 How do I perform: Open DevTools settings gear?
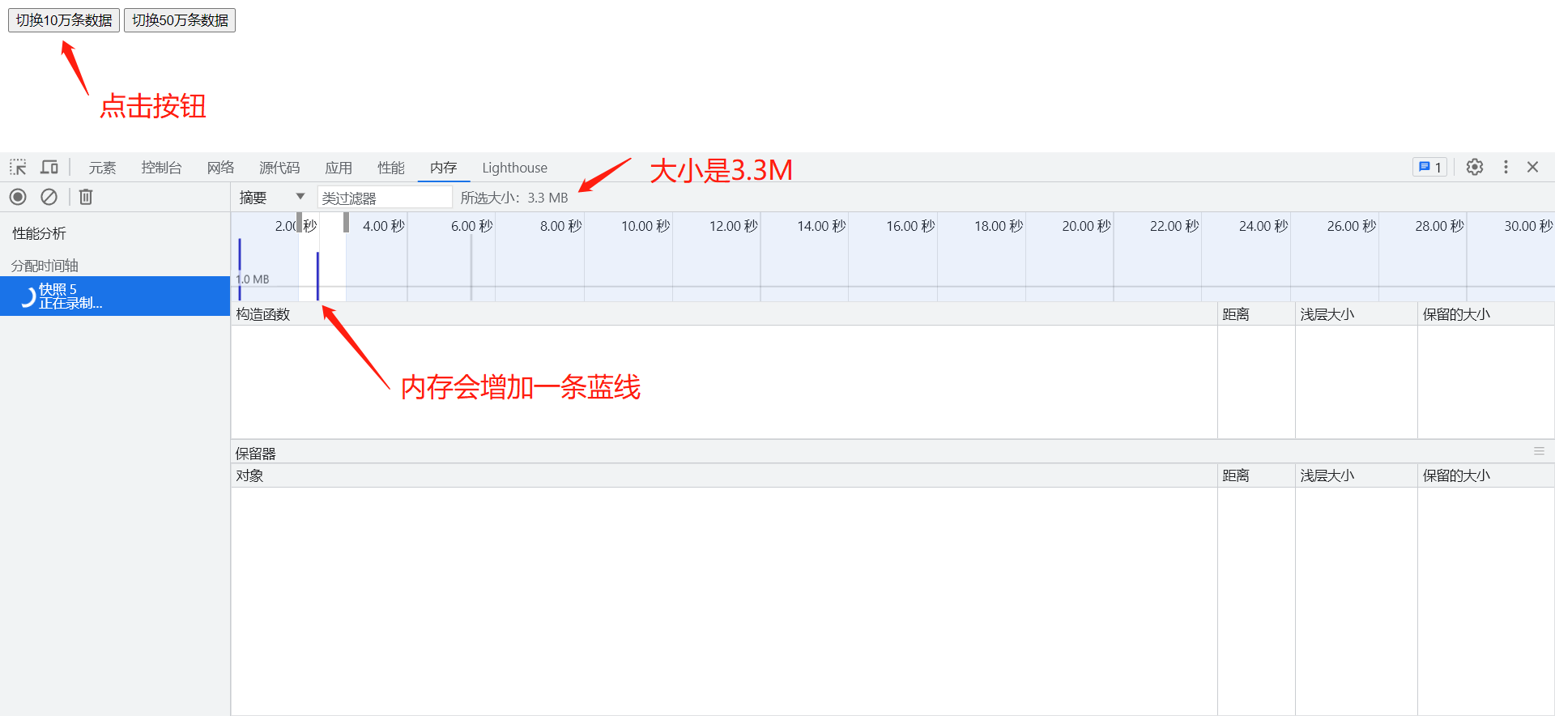tap(1475, 167)
